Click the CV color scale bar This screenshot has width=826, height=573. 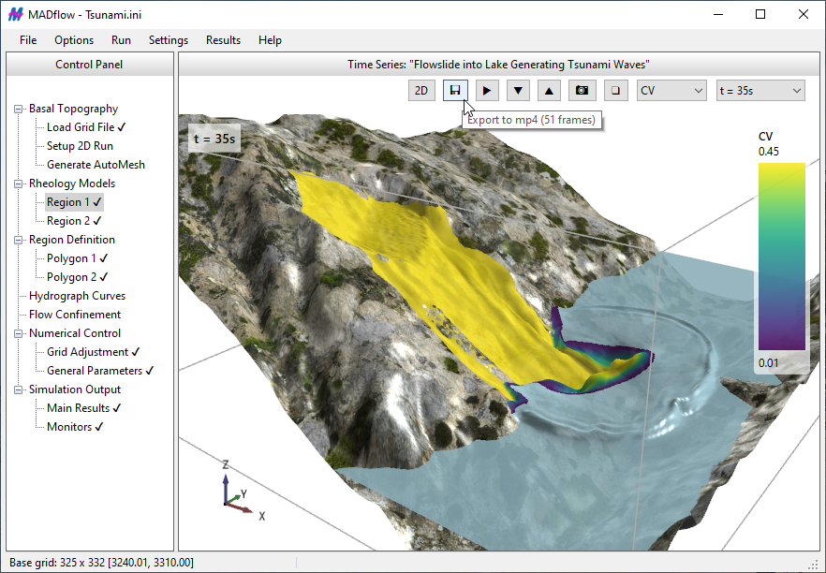point(781,257)
